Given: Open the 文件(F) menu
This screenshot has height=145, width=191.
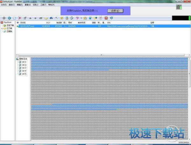Looking at the screenshot, I should click(x=4, y=5).
